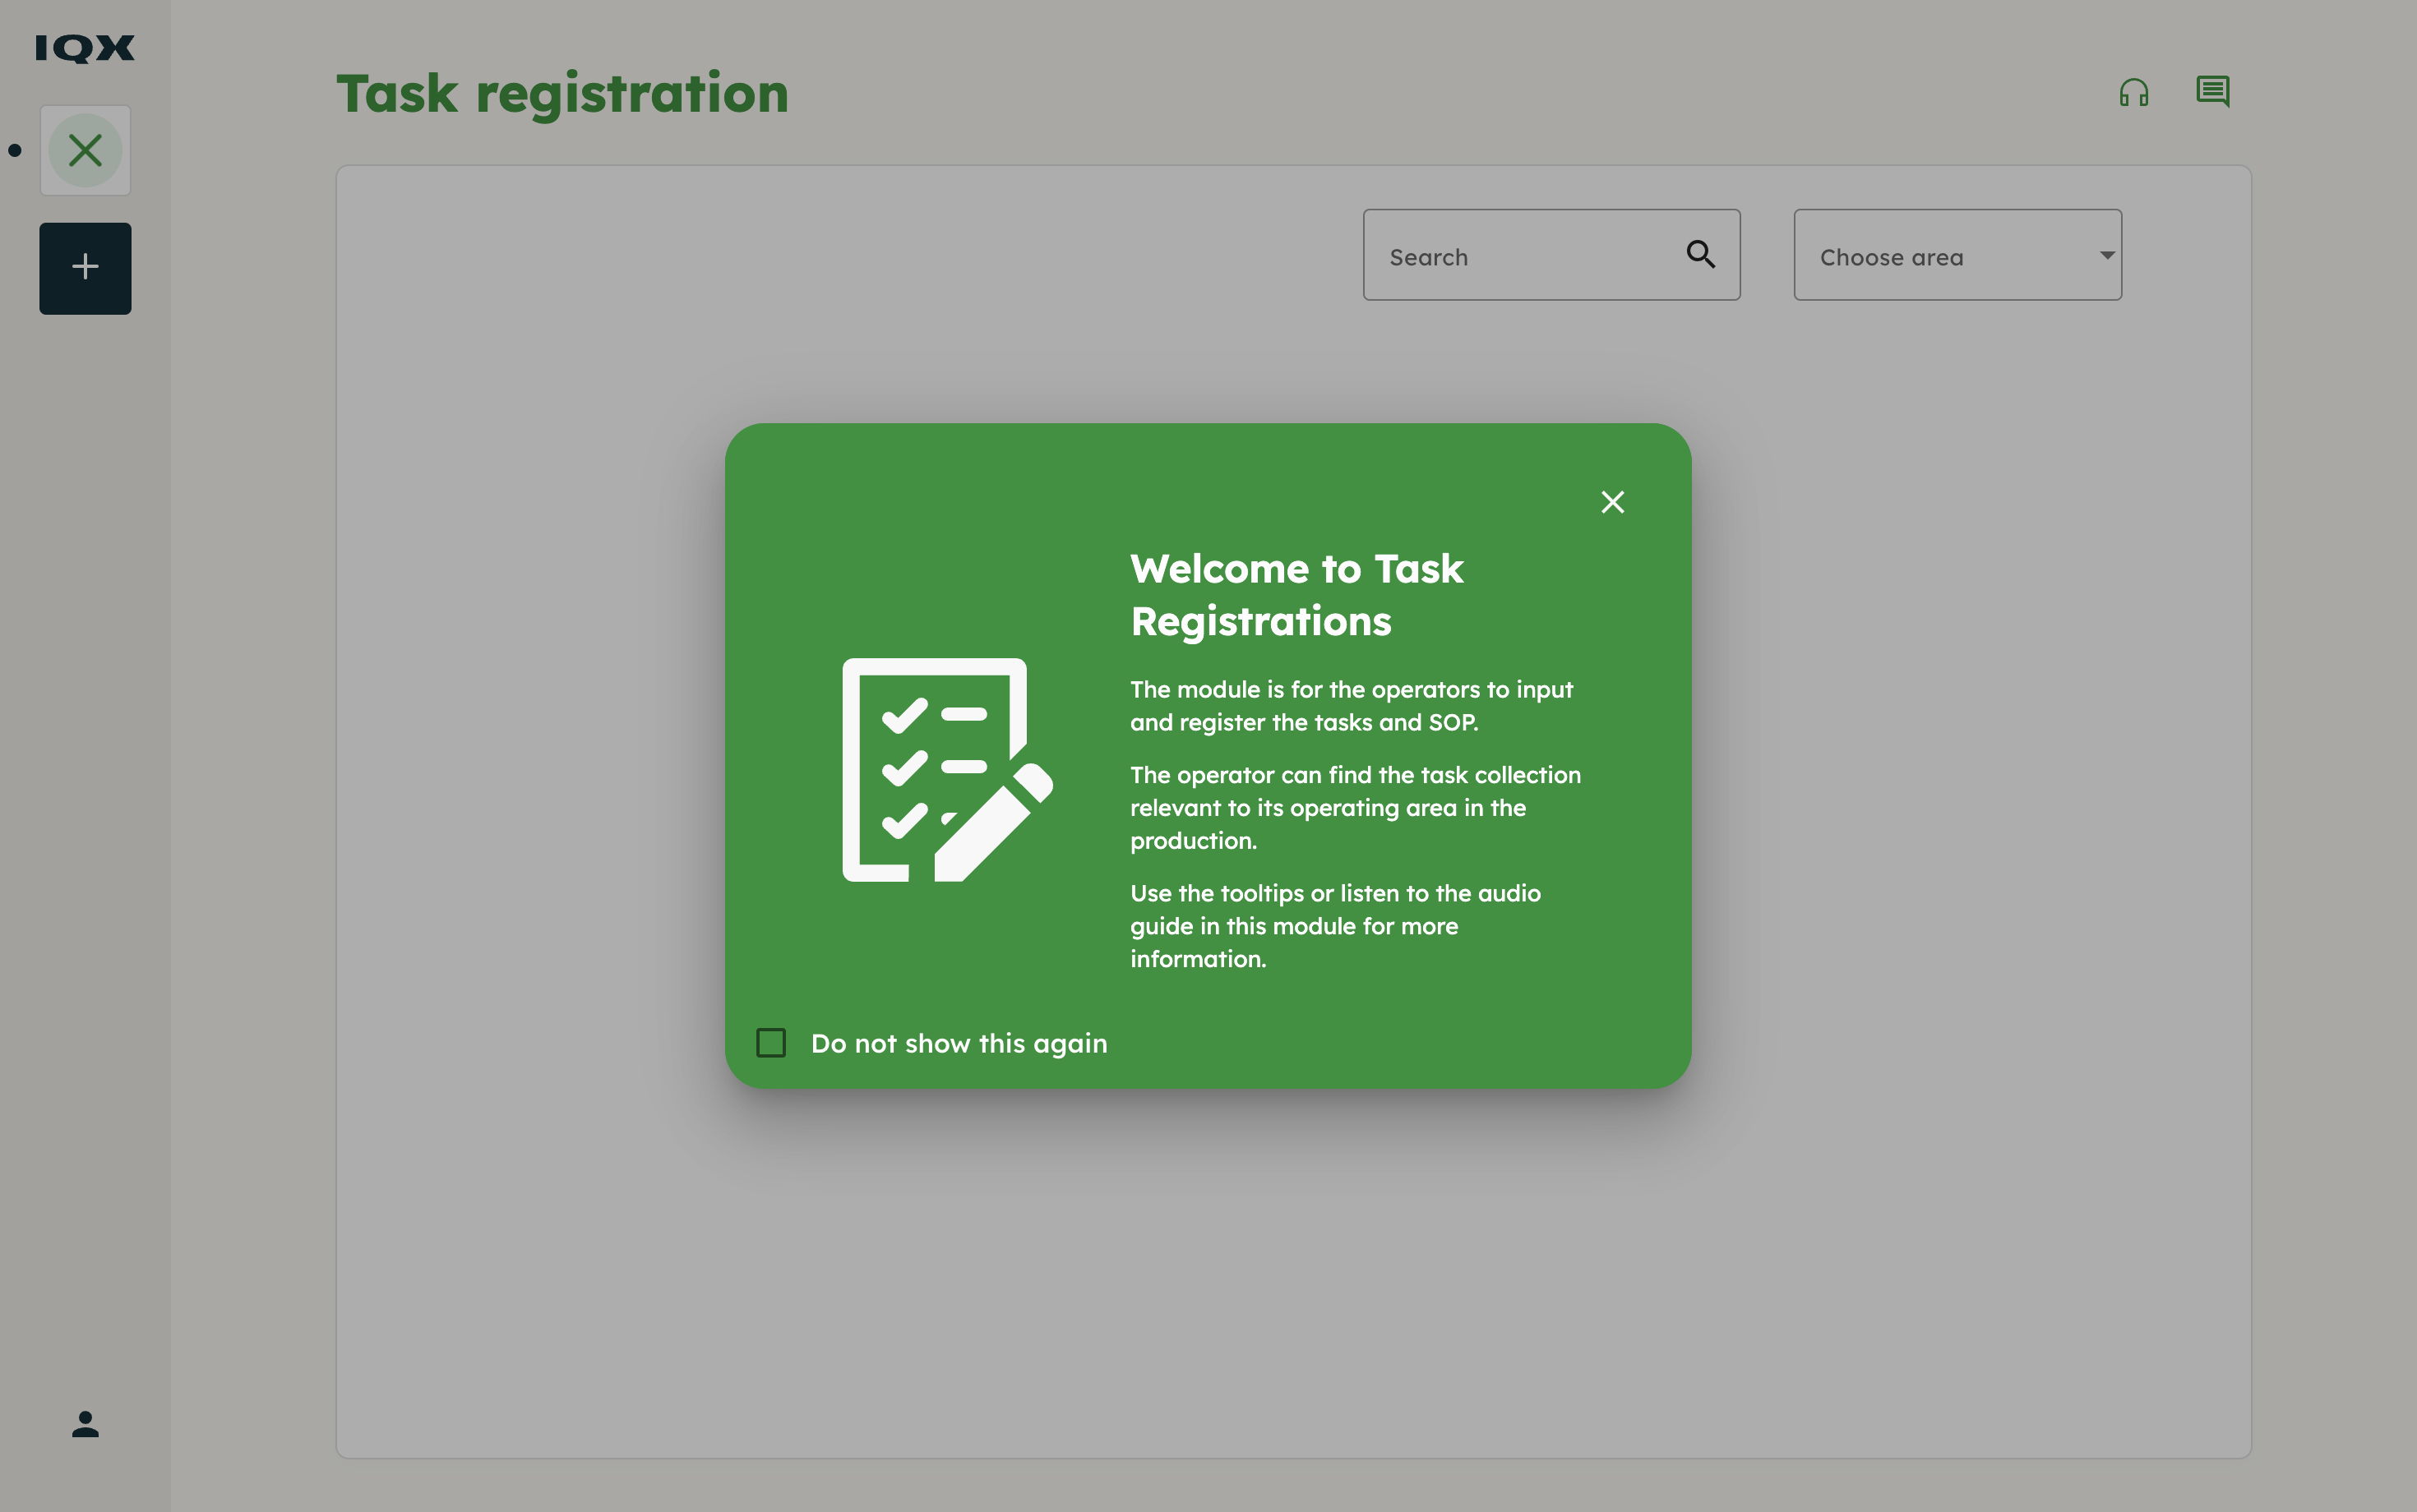
Task: Open the comments chat icon
Action: click(x=2212, y=92)
